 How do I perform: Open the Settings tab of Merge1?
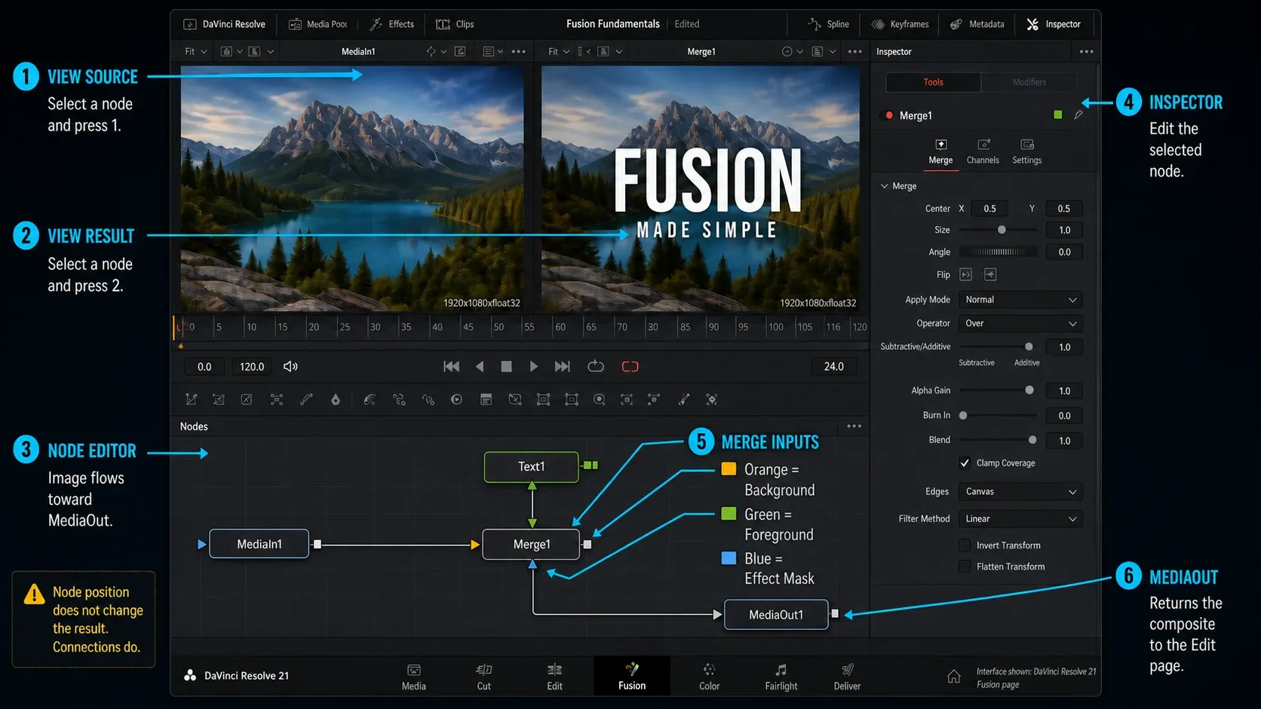click(x=1026, y=151)
